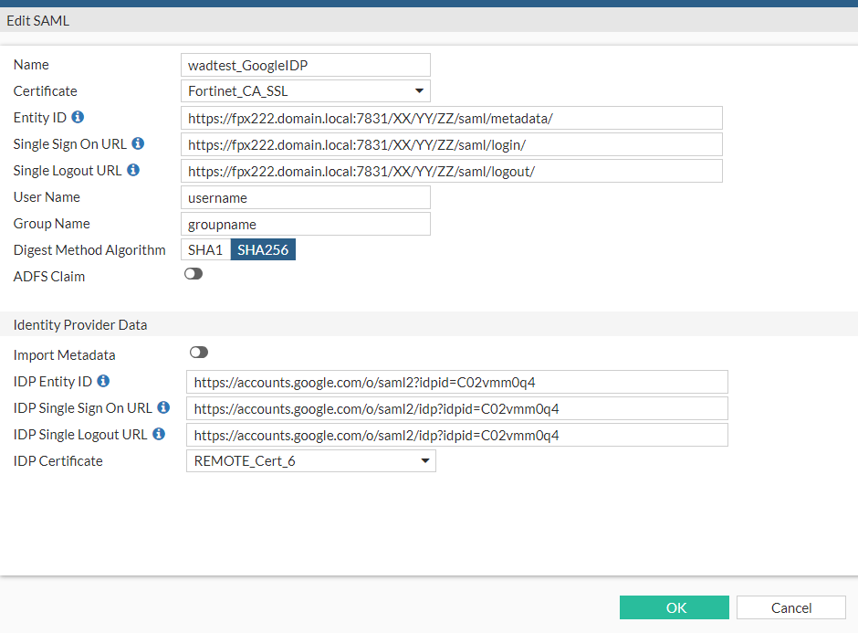The width and height of the screenshot is (858, 633).
Task: Click the IDP Single Sign On URL info icon
Action: click(163, 407)
